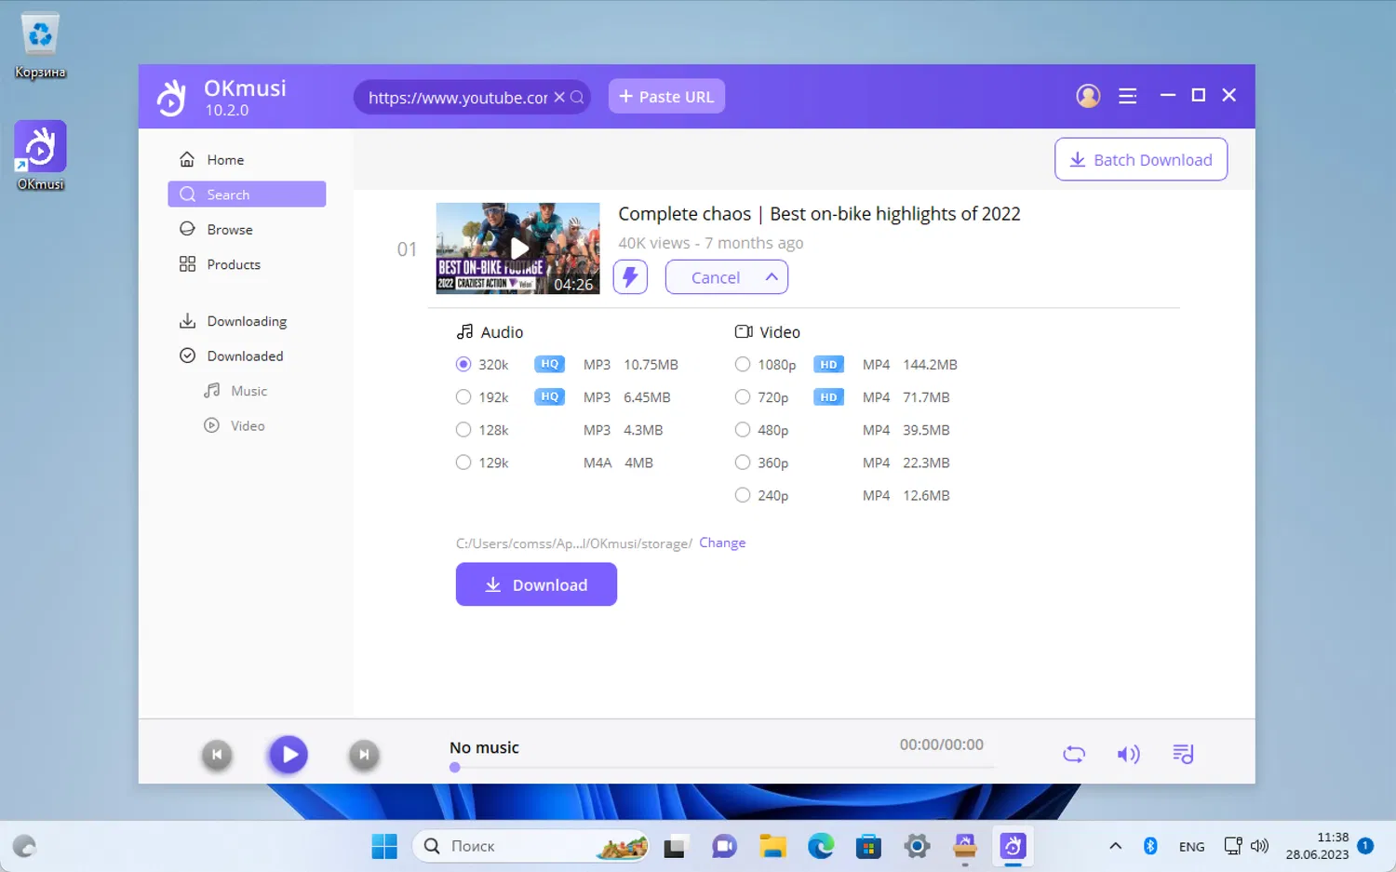
Task: Clear the URL field with the X icon
Action: (x=559, y=97)
